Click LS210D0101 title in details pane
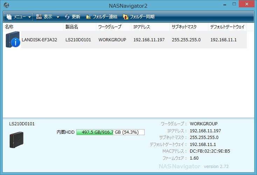Viewport: 257px width, 175px height. pos(22,124)
